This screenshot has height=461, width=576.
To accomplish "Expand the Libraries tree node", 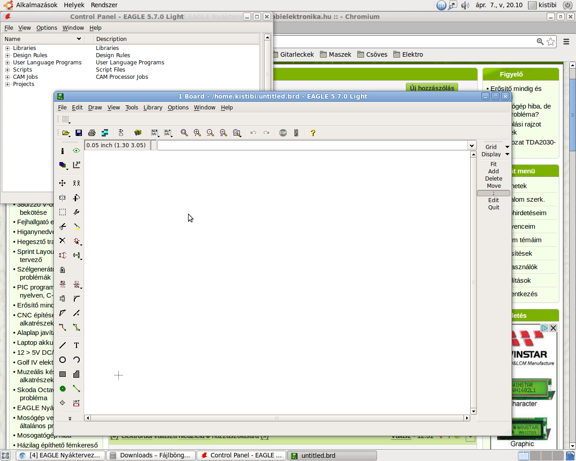I will coord(7,48).
